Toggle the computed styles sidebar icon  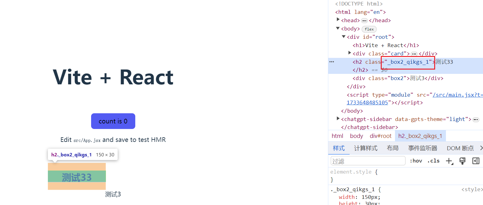click(x=476, y=161)
